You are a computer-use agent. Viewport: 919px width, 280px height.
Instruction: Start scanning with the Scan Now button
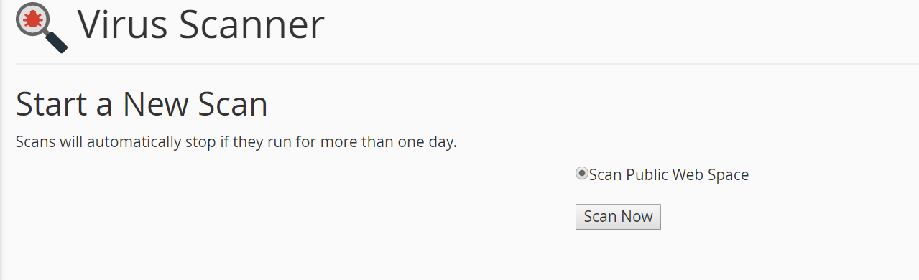618,217
